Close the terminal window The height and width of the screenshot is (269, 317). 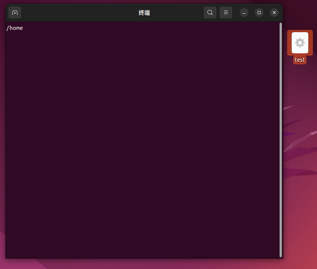[x=274, y=12]
